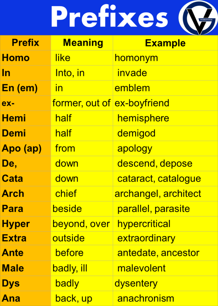Click the meaning 'former, out of'
This screenshot has width=218, height=306.
(81, 103)
